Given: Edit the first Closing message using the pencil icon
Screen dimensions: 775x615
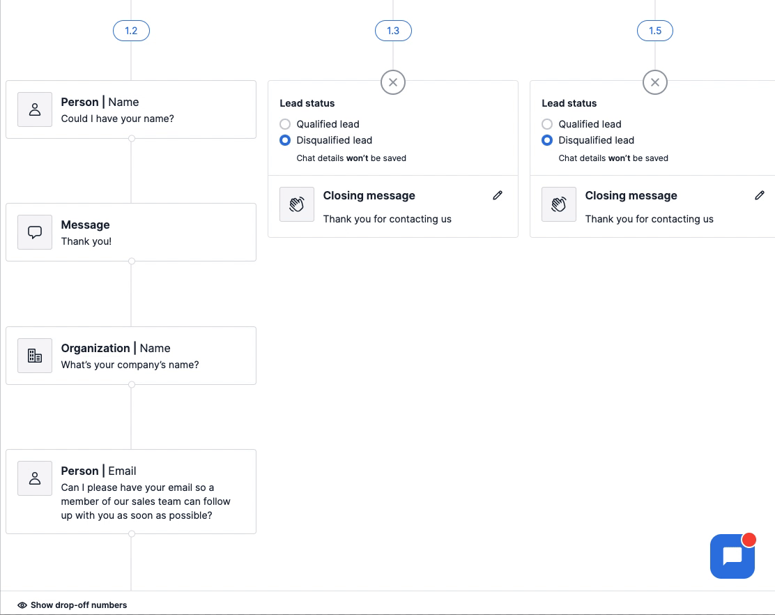Looking at the screenshot, I should point(498,195).
